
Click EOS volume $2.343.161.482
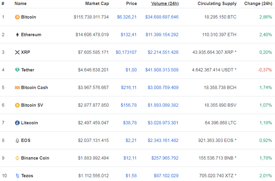pos(163,140)
